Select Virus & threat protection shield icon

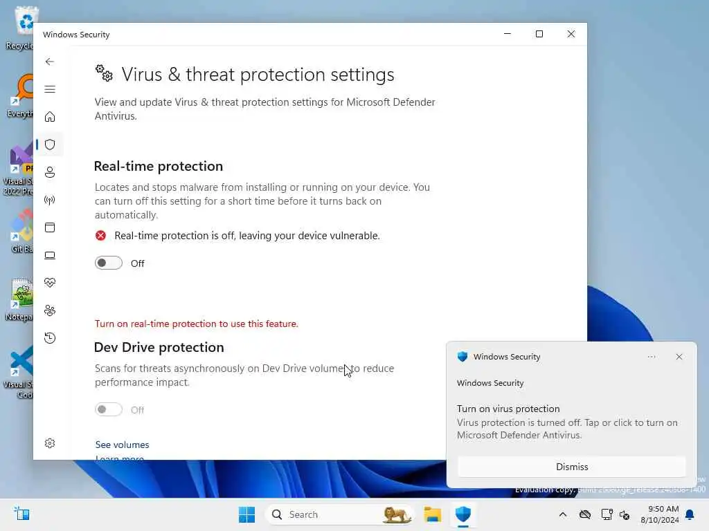coord(50,145)
